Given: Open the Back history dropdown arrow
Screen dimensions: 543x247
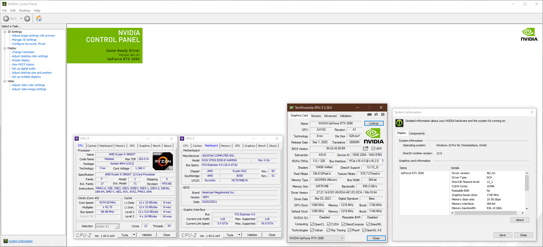Looking at the screenshot, I should 21,19.
